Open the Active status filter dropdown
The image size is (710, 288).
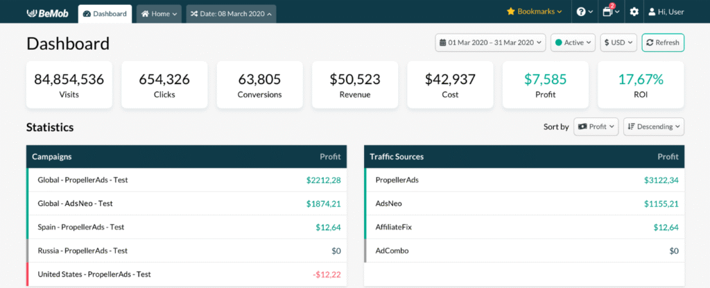coord(573,43)
